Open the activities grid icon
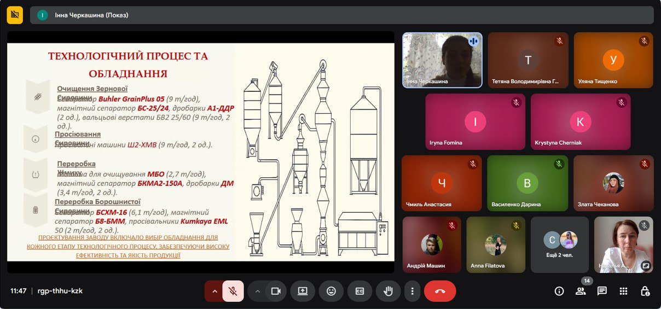Screen dimensions: 661x309 pyautogui.click(x=623, y=291)
